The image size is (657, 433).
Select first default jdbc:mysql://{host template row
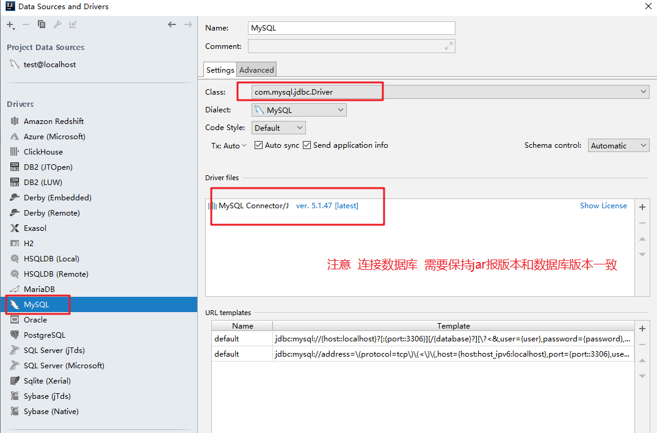tap(423, 339)
